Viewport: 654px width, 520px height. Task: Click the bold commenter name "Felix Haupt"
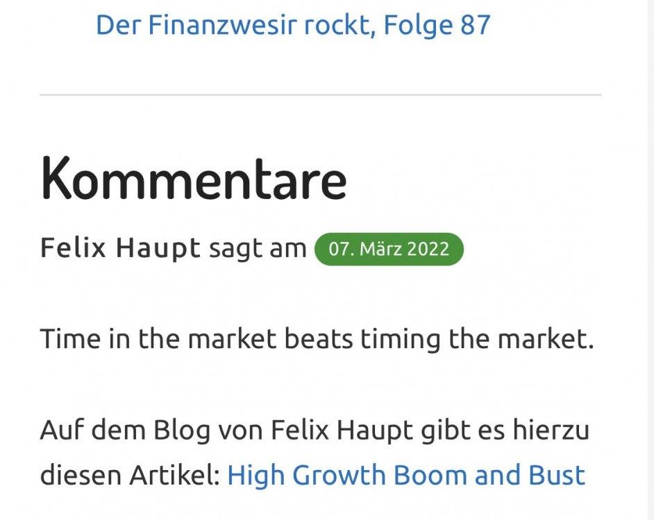pos(120,248)
